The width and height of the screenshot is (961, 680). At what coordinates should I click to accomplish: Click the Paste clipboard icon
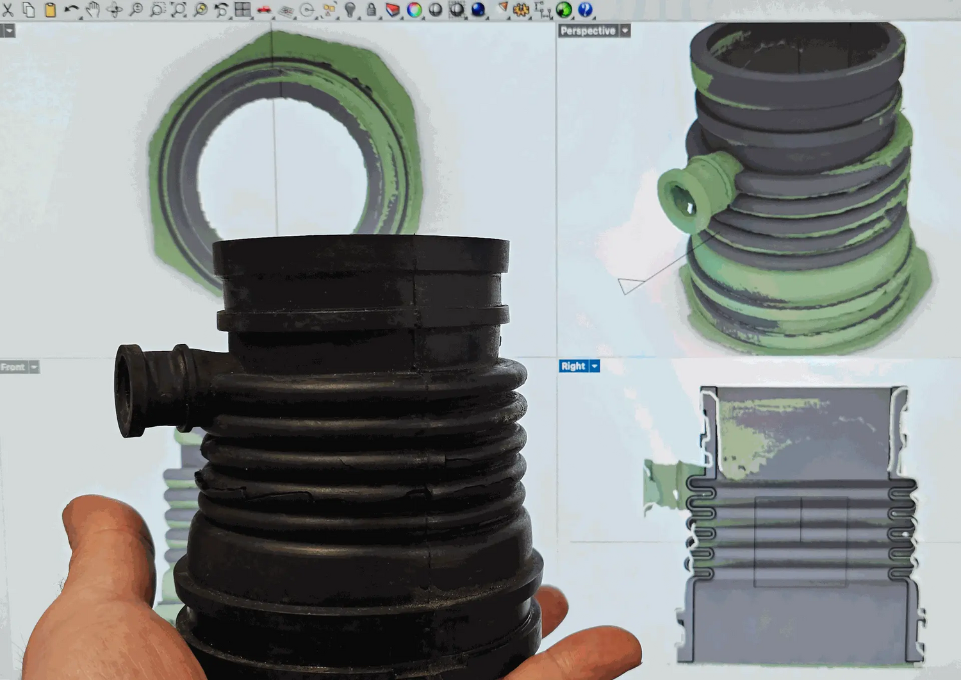pyautogui.click(x=50, y=9)
